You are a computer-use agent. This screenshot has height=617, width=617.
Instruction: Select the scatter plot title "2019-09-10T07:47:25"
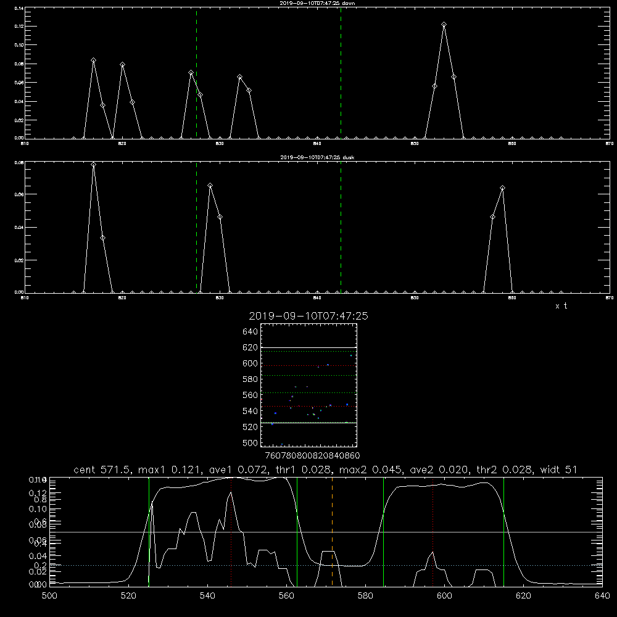click(x=308, y=316)
